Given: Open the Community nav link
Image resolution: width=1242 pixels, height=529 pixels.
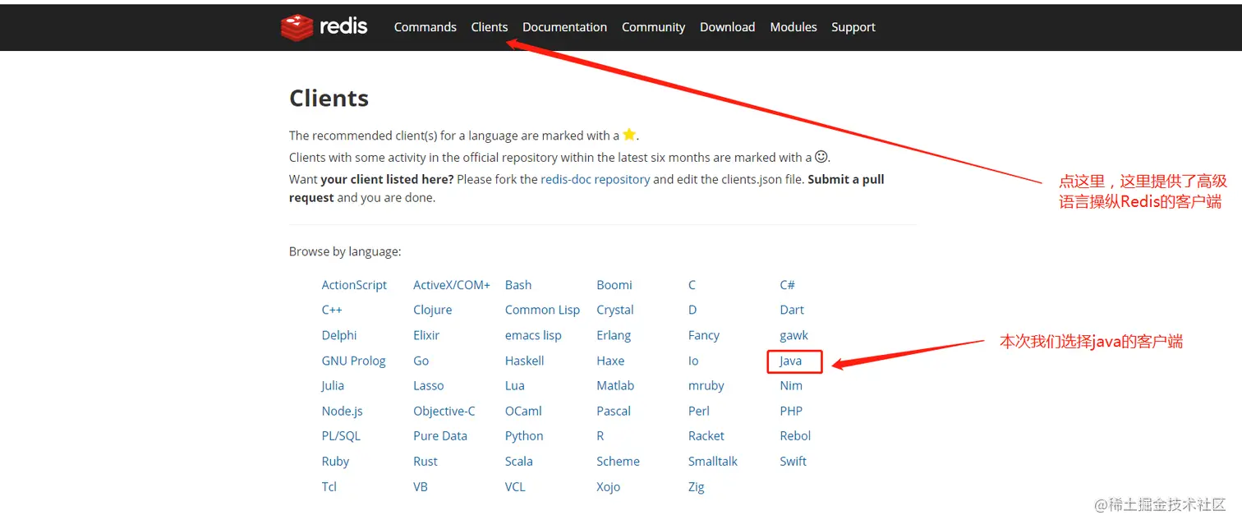Looking at the screenshot, I should point(653,27).
